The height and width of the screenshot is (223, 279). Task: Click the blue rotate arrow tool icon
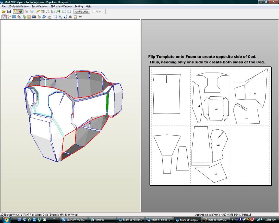tap(44, 17)
